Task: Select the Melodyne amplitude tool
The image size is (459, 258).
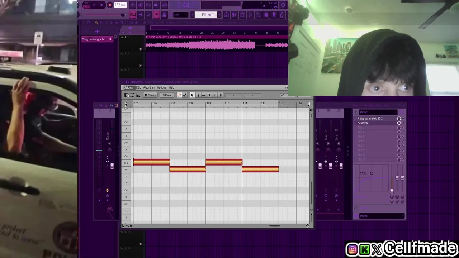Action: pyautogui.click(x=209, y=95)
